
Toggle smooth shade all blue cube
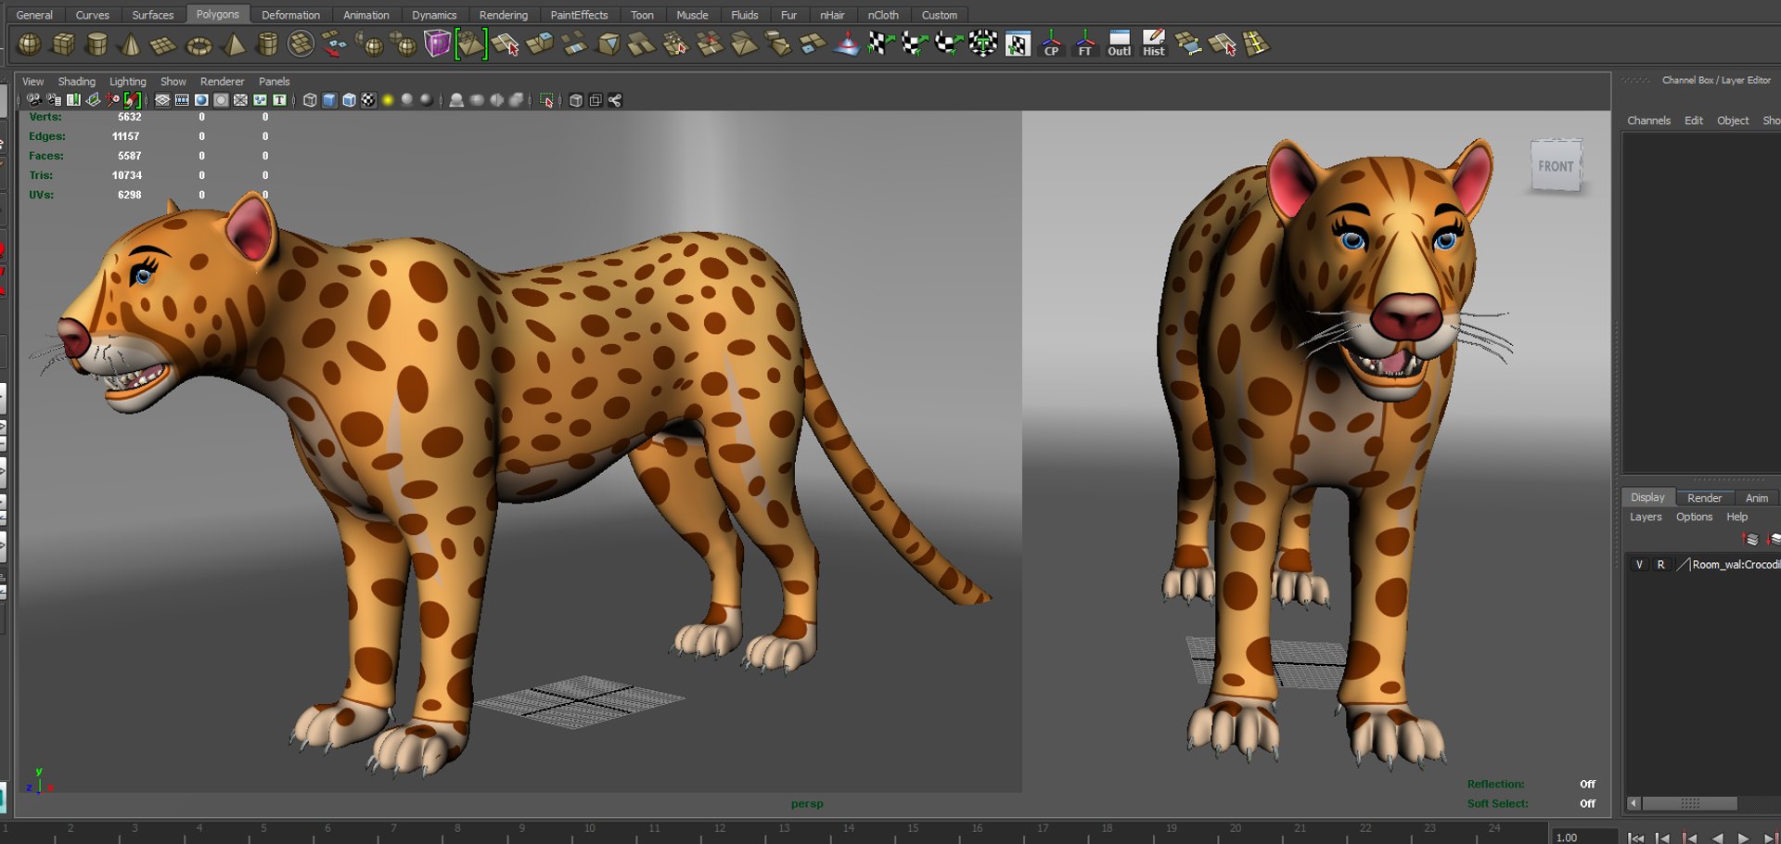point(329,100)
